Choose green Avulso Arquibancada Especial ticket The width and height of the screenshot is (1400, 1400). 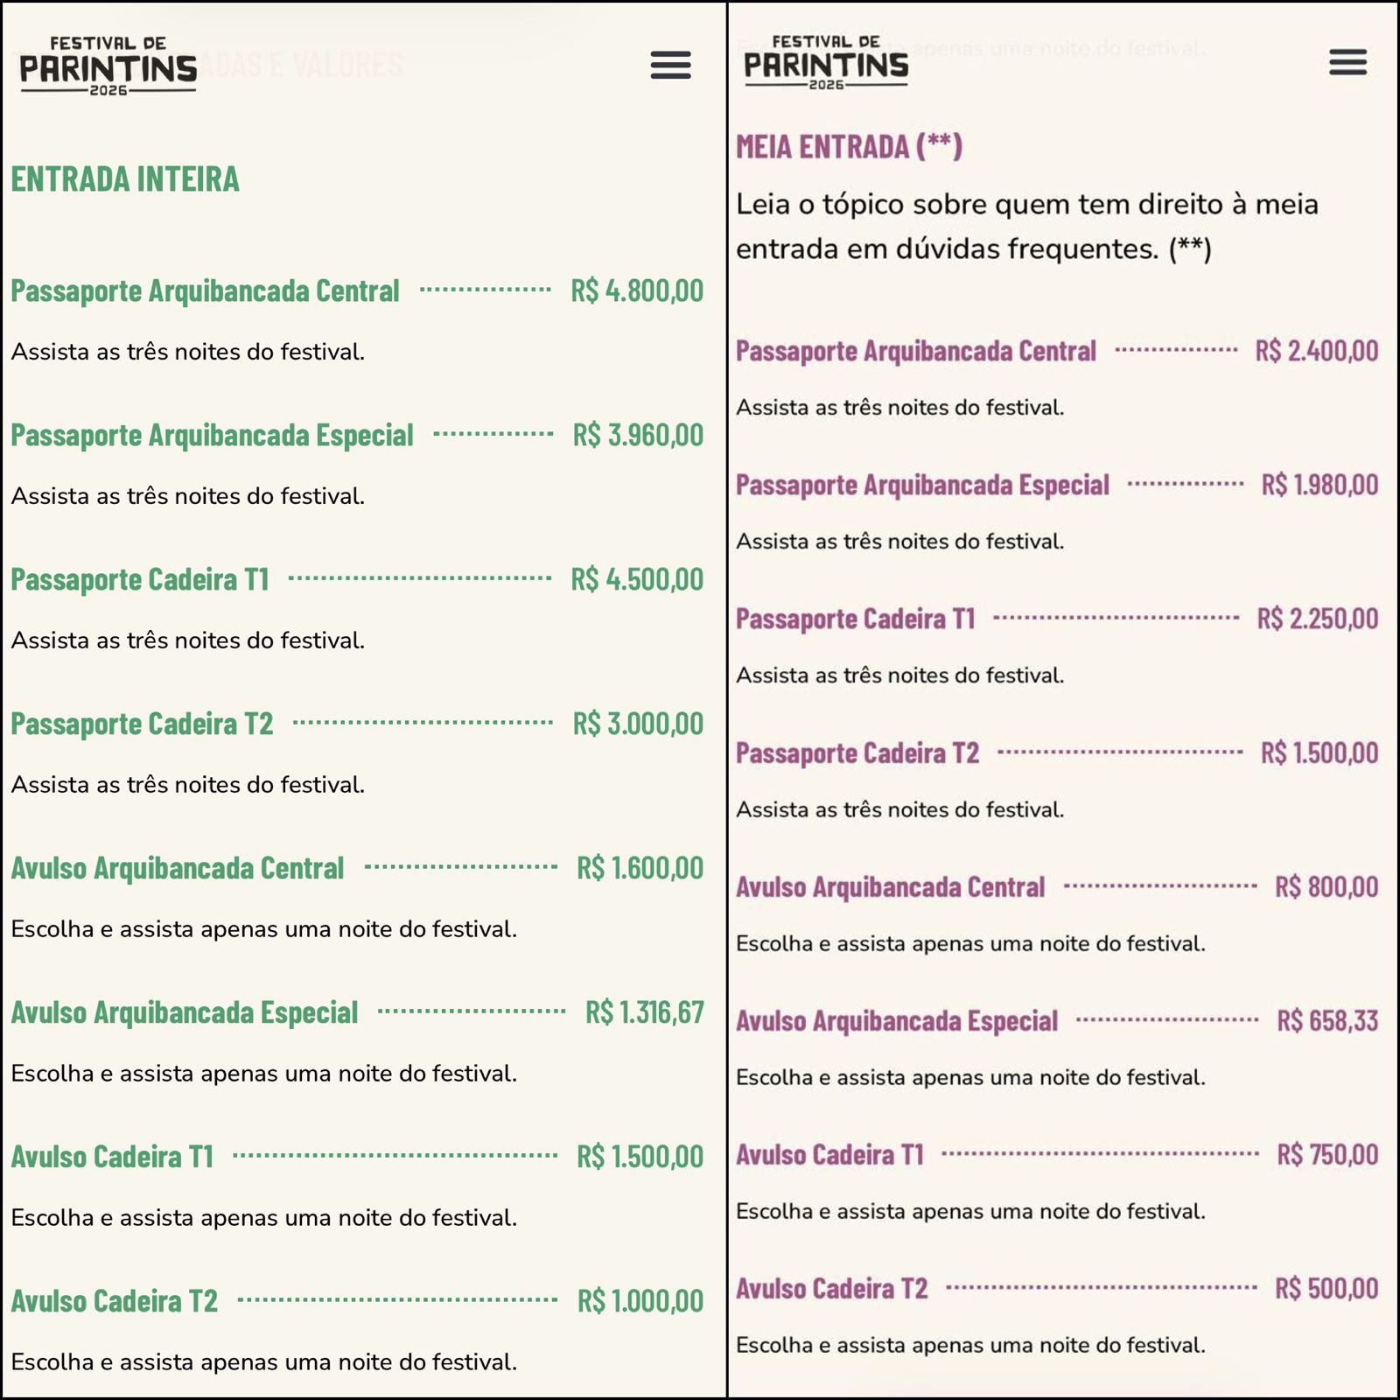tap(185, 1012)
